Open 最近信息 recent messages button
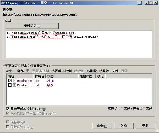This screenshot has height=133, width=159. coord(32,26)
